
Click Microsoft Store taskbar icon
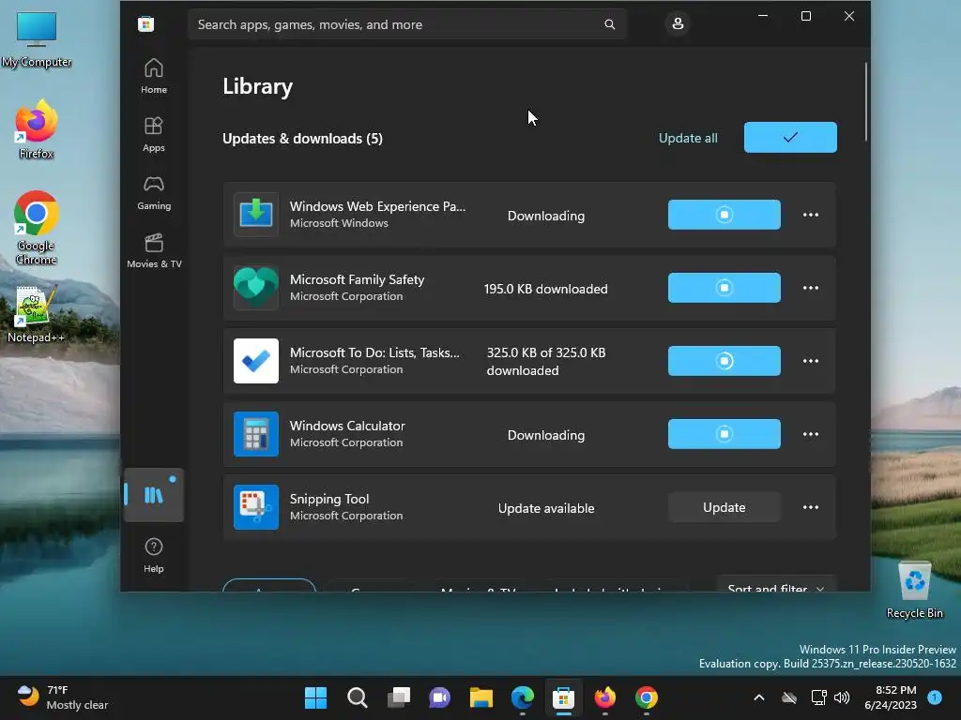(x=563, y=697)
